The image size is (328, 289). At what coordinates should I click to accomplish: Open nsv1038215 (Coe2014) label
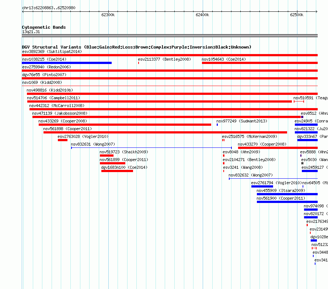point(44,59)
